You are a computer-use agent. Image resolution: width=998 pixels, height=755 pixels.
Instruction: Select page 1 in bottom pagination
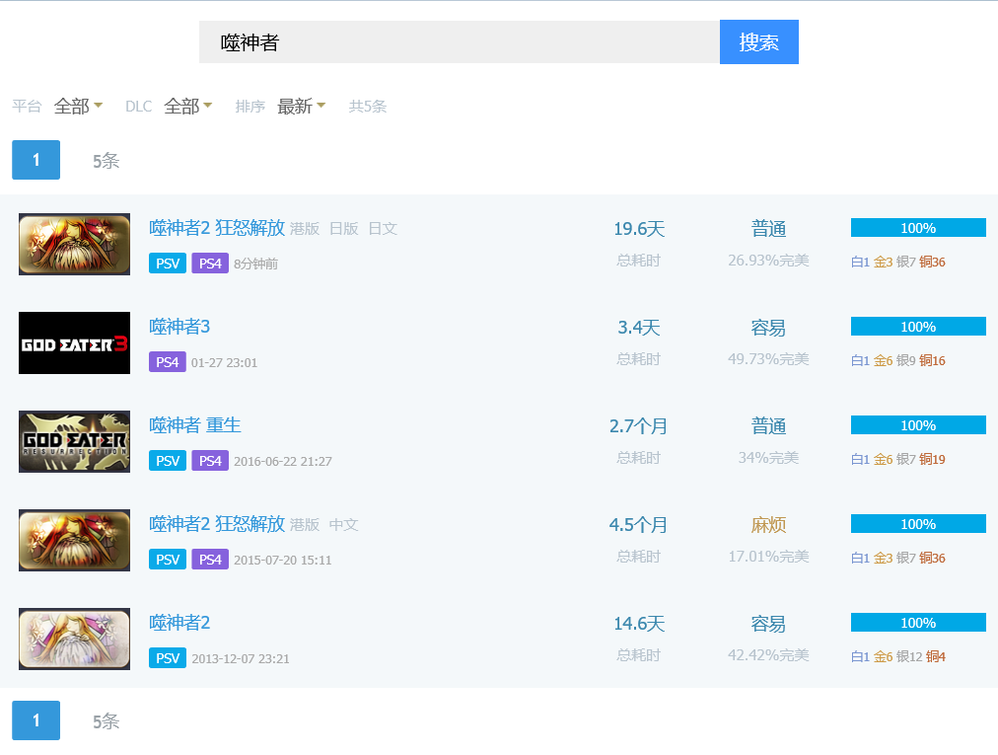coord(36,720)
